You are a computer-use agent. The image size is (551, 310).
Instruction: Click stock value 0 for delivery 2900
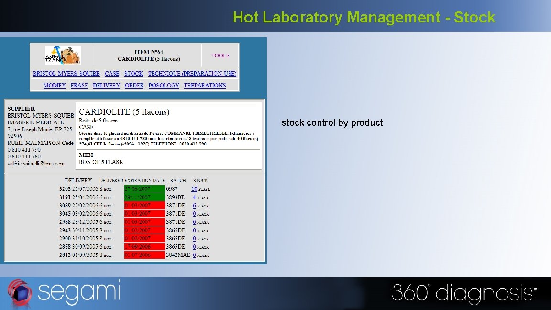[x=194, y=239]
